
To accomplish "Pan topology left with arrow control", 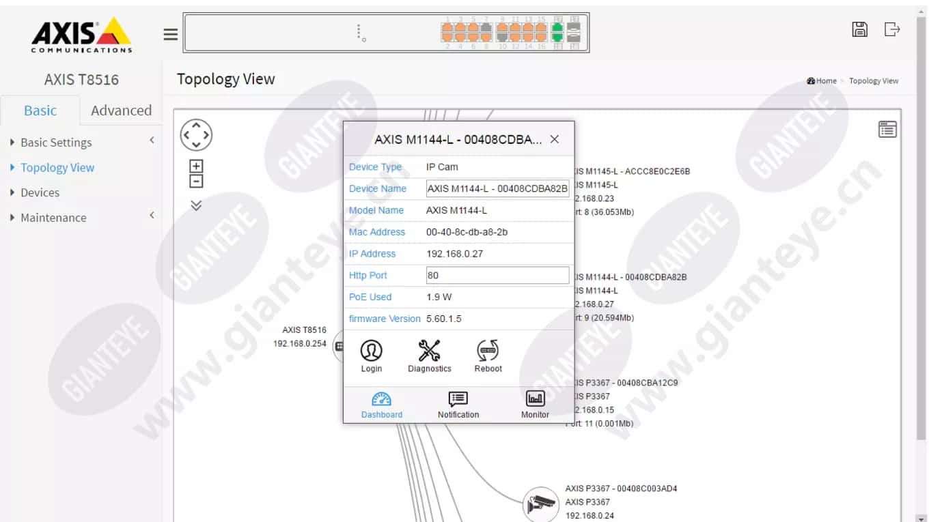I will pos(186,135).
